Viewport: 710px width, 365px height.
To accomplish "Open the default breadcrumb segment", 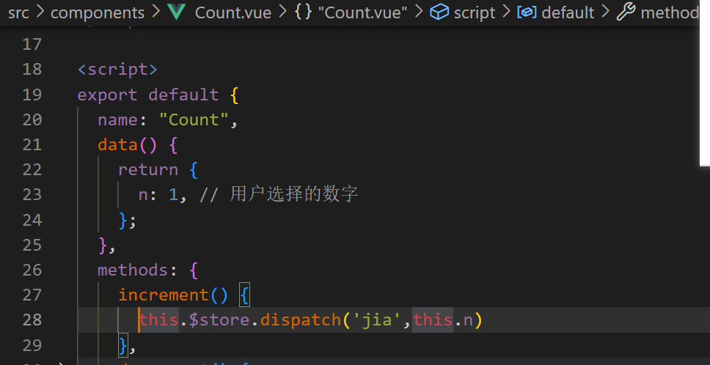I will click(x=568, y=12).
